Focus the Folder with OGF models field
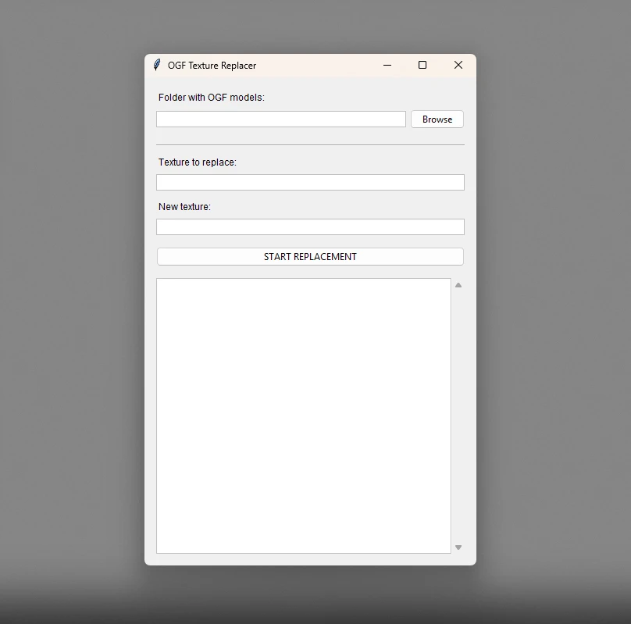The width and height of the screenshot is (631, 624). [x=281, y=119]
